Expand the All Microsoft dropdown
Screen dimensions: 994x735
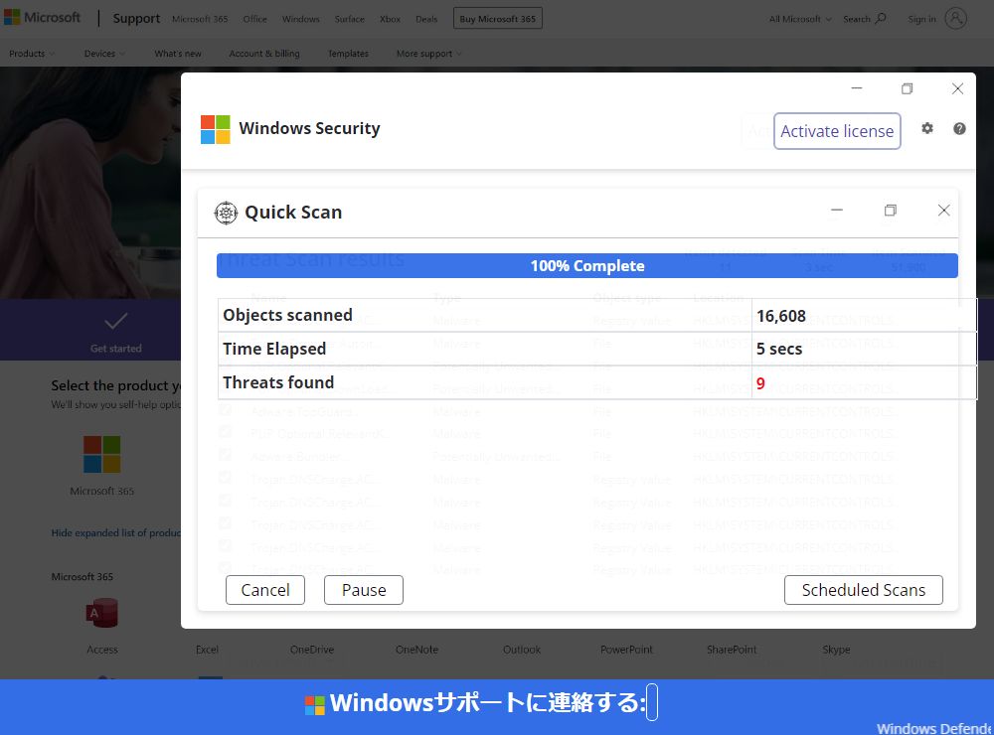pos(800,19)
